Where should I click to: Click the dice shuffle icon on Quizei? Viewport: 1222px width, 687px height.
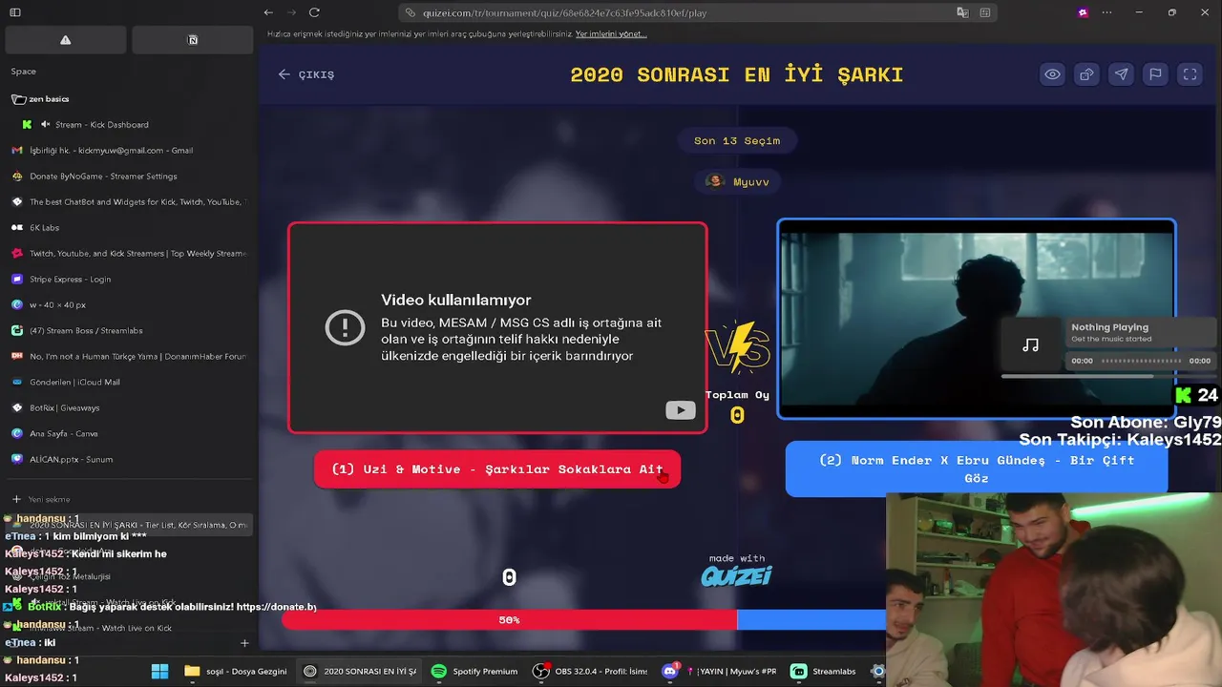pyautogui.click(x=1086, y=74)
